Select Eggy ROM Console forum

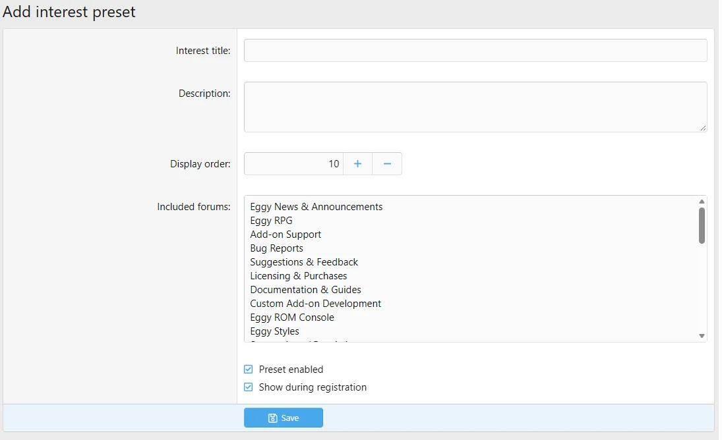[292, 317]
